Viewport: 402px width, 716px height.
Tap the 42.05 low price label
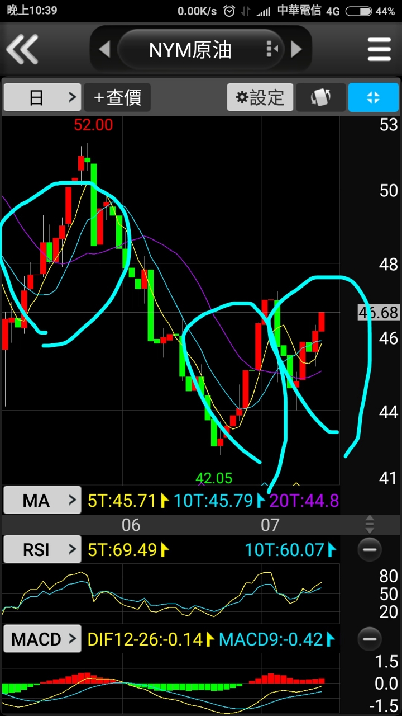point(214,478)
